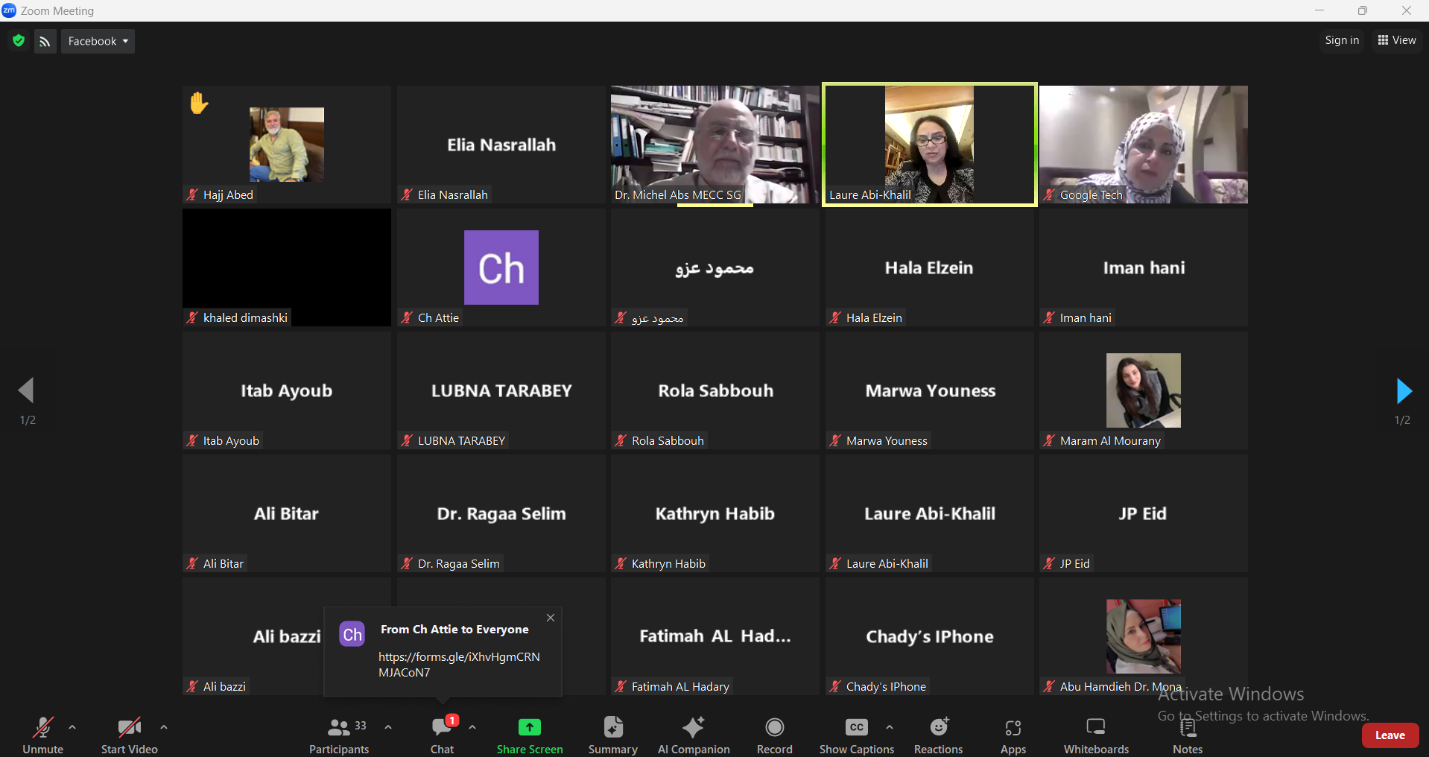Click the Share Screen button
The width and height of the screenshot is (1429, 757).
pos(530,735)
